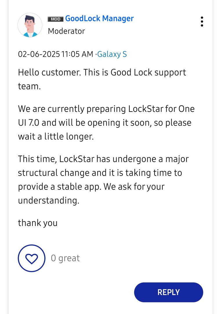Click the 'wait a little longer.' line
Image resolution: width=221 pixels, height=314 pixels.
pos(56,137)
